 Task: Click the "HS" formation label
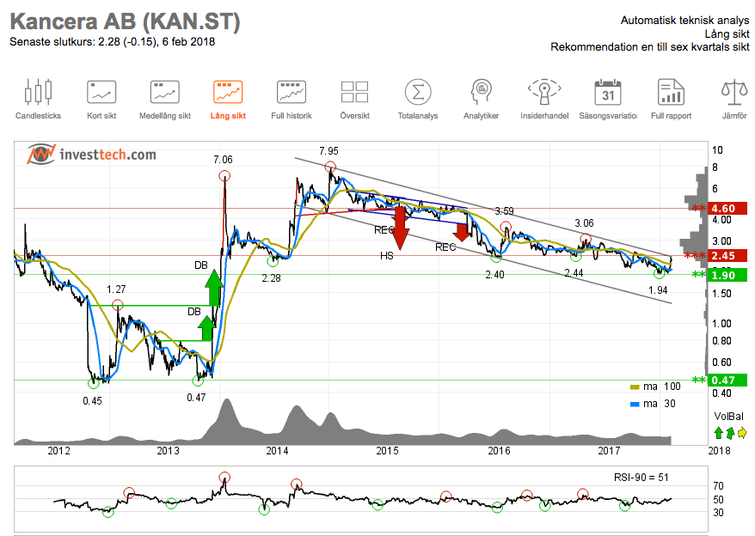tap(387, 256)
